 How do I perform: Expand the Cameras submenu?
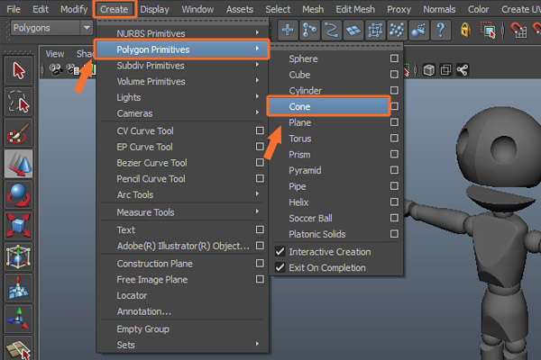coord(182,113)
